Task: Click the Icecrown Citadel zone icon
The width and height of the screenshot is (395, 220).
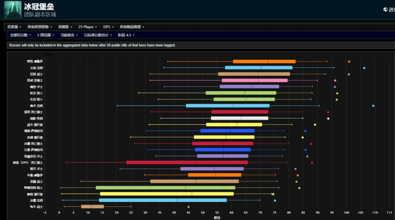Action: [12, 10]
